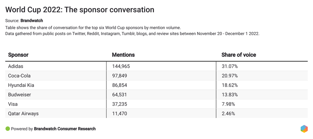Screen dimensions: 313x139
Task: Click the Sponsor column header
Action: (18, 55)
